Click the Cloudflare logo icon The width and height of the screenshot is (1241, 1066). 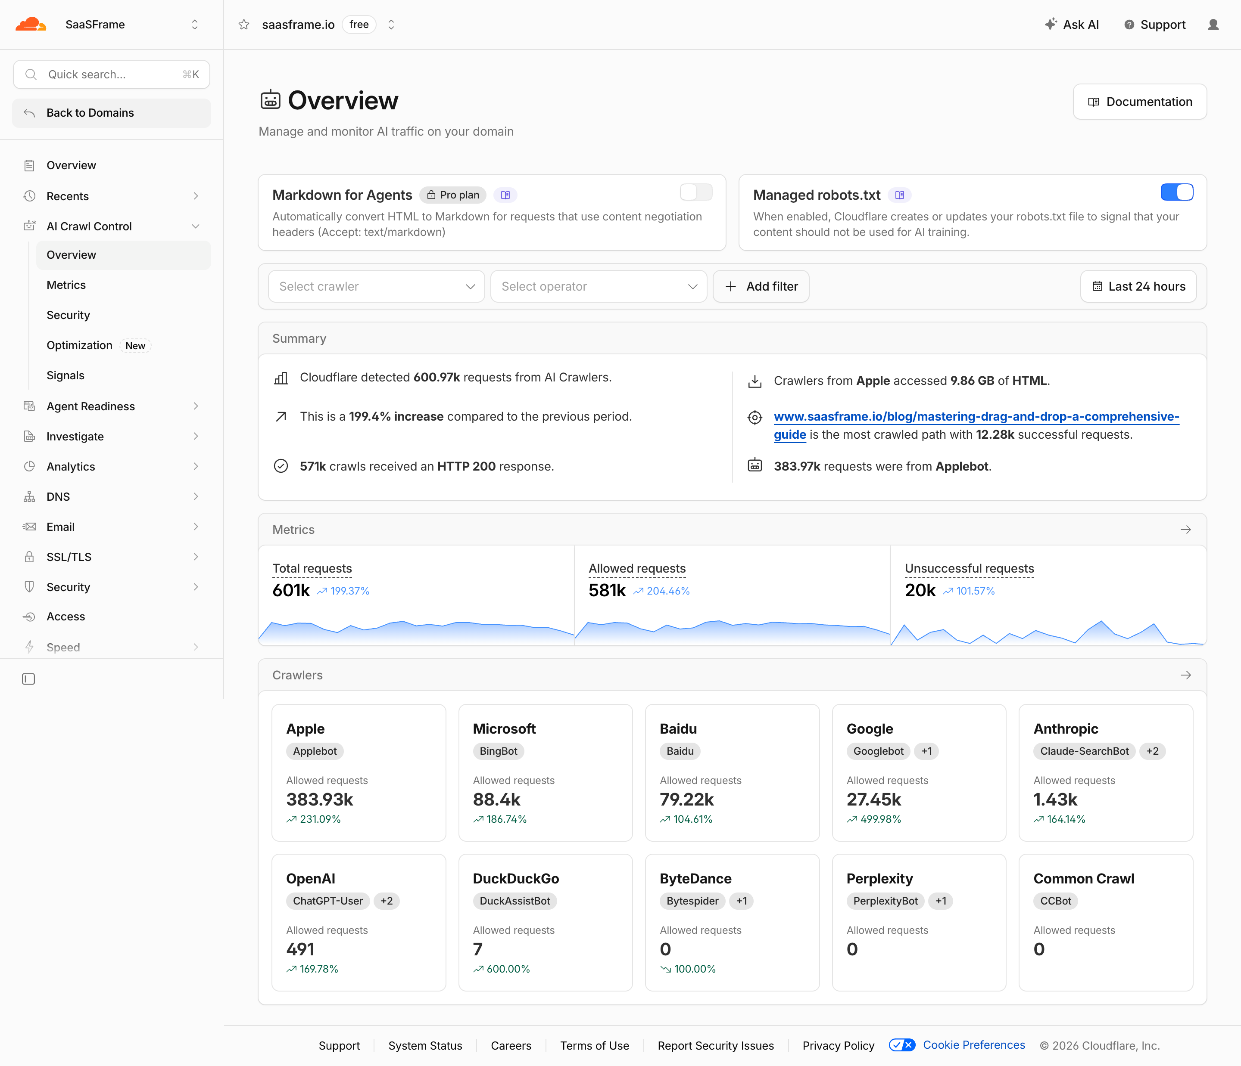(31, 25)
